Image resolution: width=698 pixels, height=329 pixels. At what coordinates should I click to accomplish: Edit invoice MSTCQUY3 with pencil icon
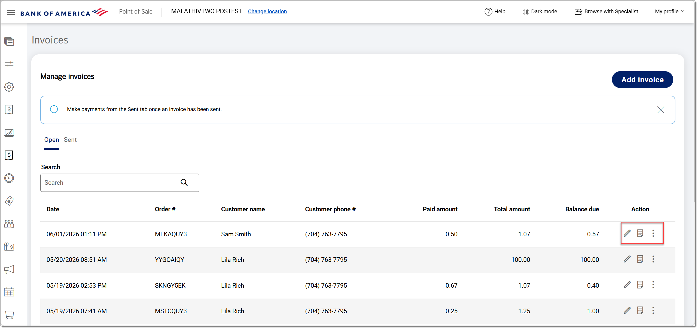627,311
